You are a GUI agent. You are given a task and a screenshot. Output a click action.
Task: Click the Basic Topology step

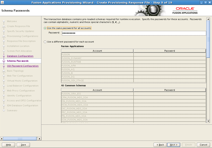[x=15, y=71]
